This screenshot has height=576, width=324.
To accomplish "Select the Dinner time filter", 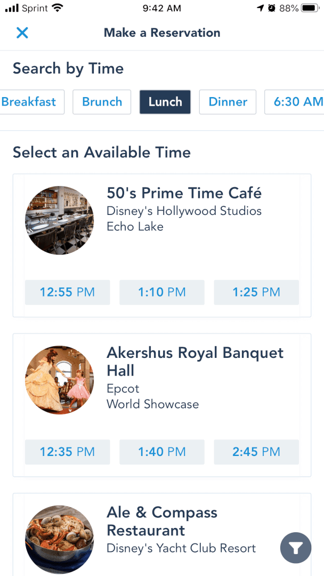I will click(x=228, y=102).
